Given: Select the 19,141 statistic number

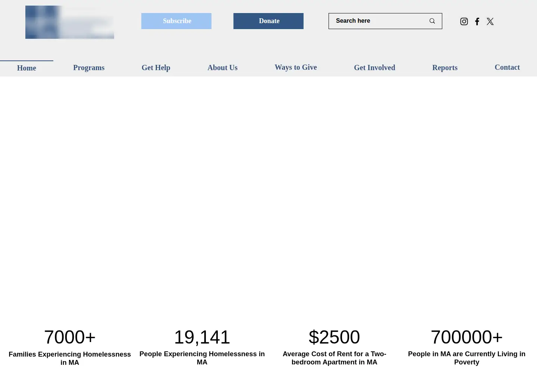Looking at the screenshot, I should pyautogui.click(x=202, y=337).
